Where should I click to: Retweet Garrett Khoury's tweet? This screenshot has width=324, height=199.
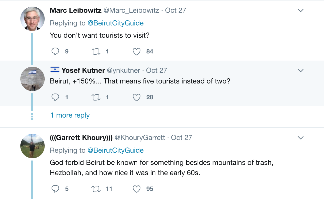click(96, 189)
